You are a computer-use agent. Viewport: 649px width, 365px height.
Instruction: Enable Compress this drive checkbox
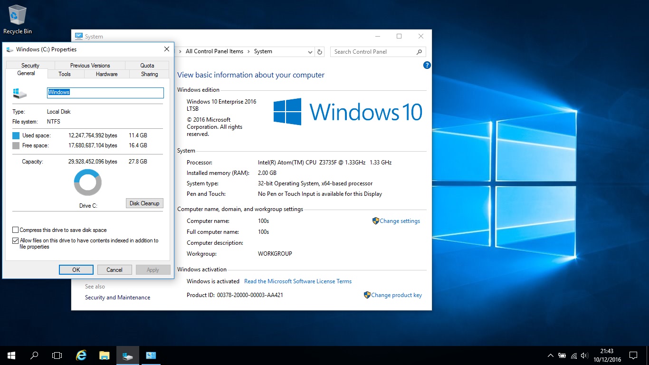[x=16, y=230]
